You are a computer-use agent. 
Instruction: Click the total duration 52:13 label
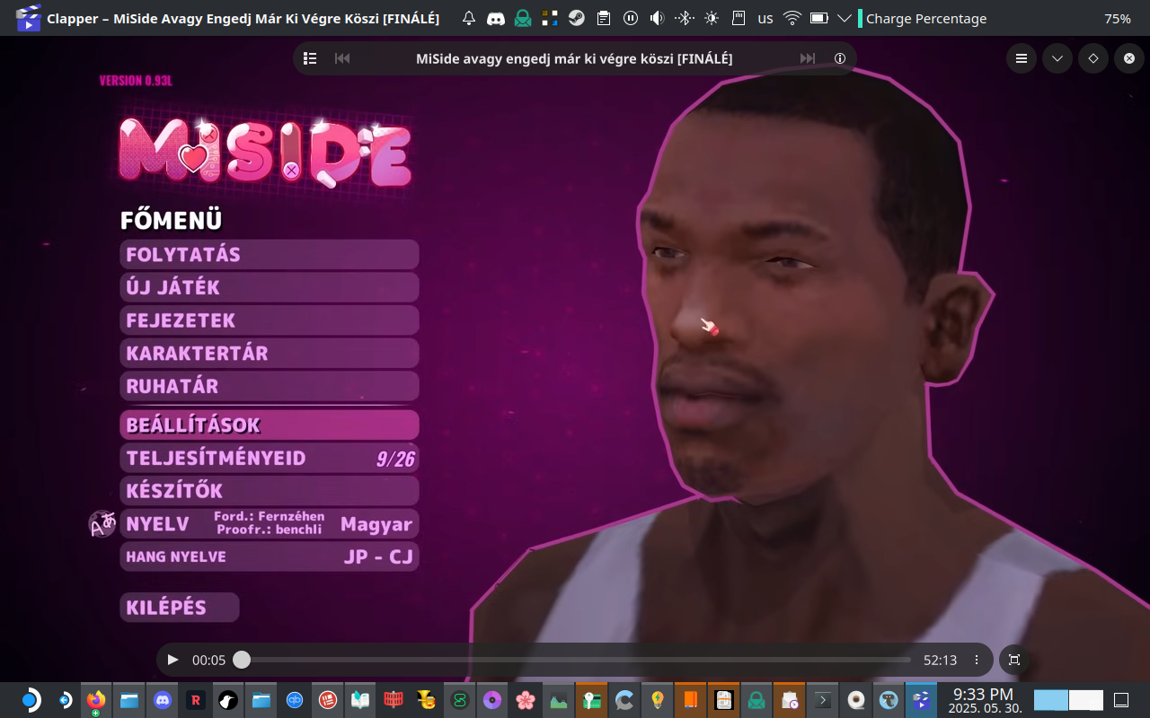click(x=940, y=660)
